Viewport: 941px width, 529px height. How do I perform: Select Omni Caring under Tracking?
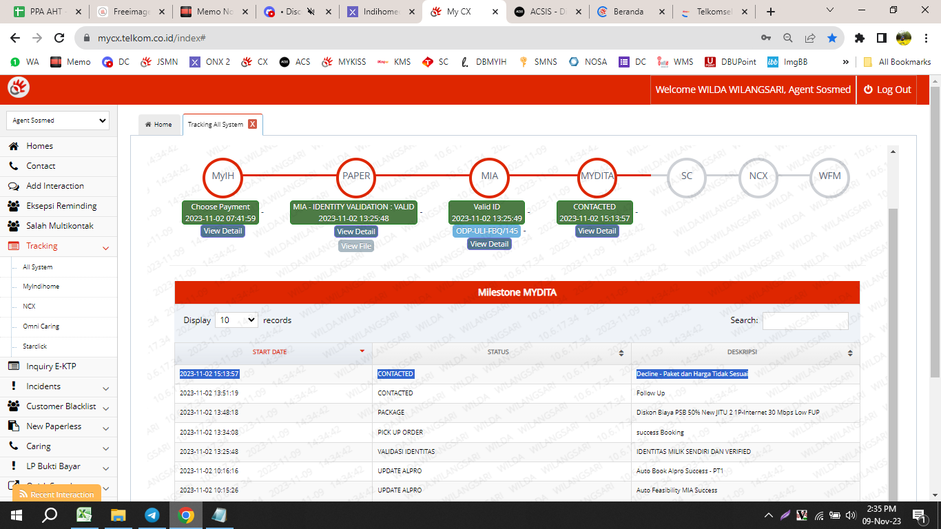point(41,326)
